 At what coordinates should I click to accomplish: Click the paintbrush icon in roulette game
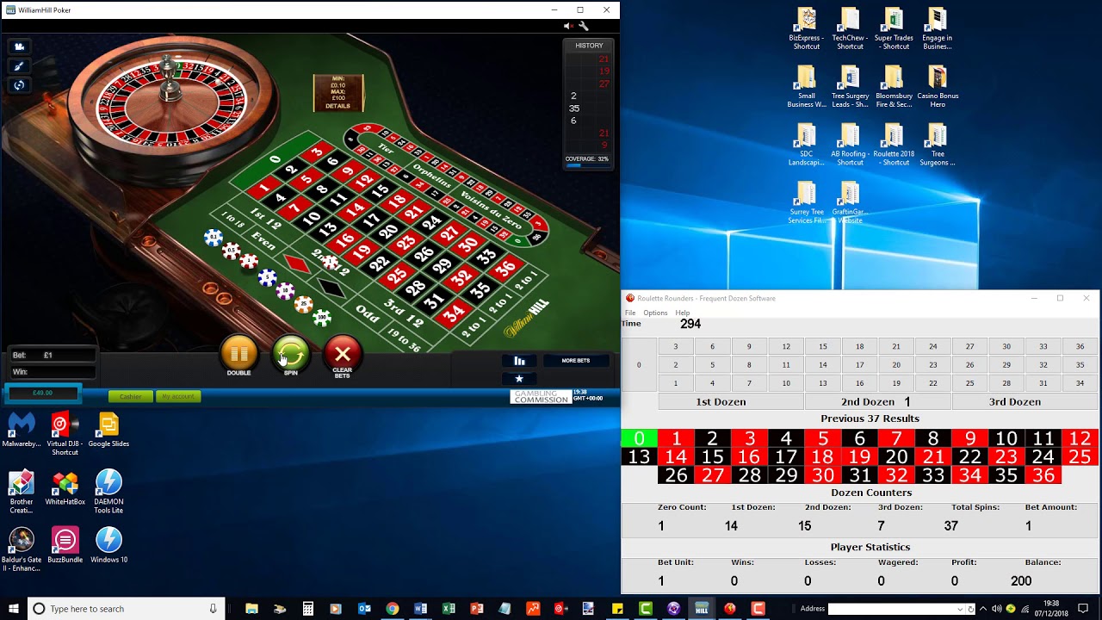(x=19, y=65)
